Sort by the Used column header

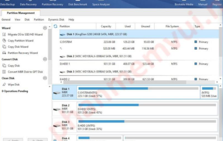coord(127,26)
